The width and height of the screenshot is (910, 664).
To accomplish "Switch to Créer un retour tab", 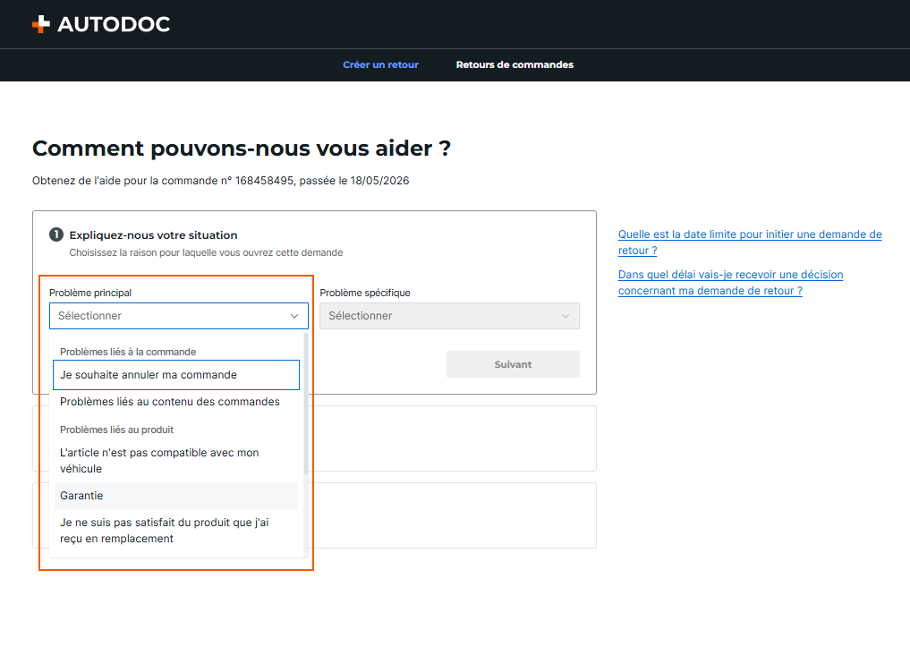I will [380, 65].
